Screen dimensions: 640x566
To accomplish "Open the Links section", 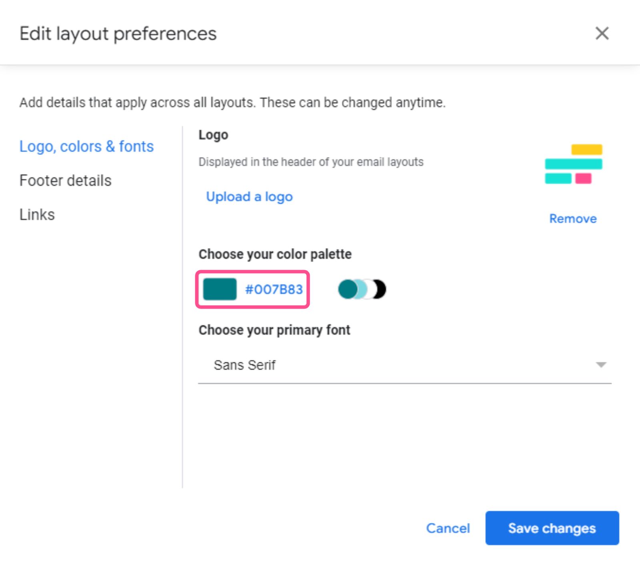I will [37, 215].
